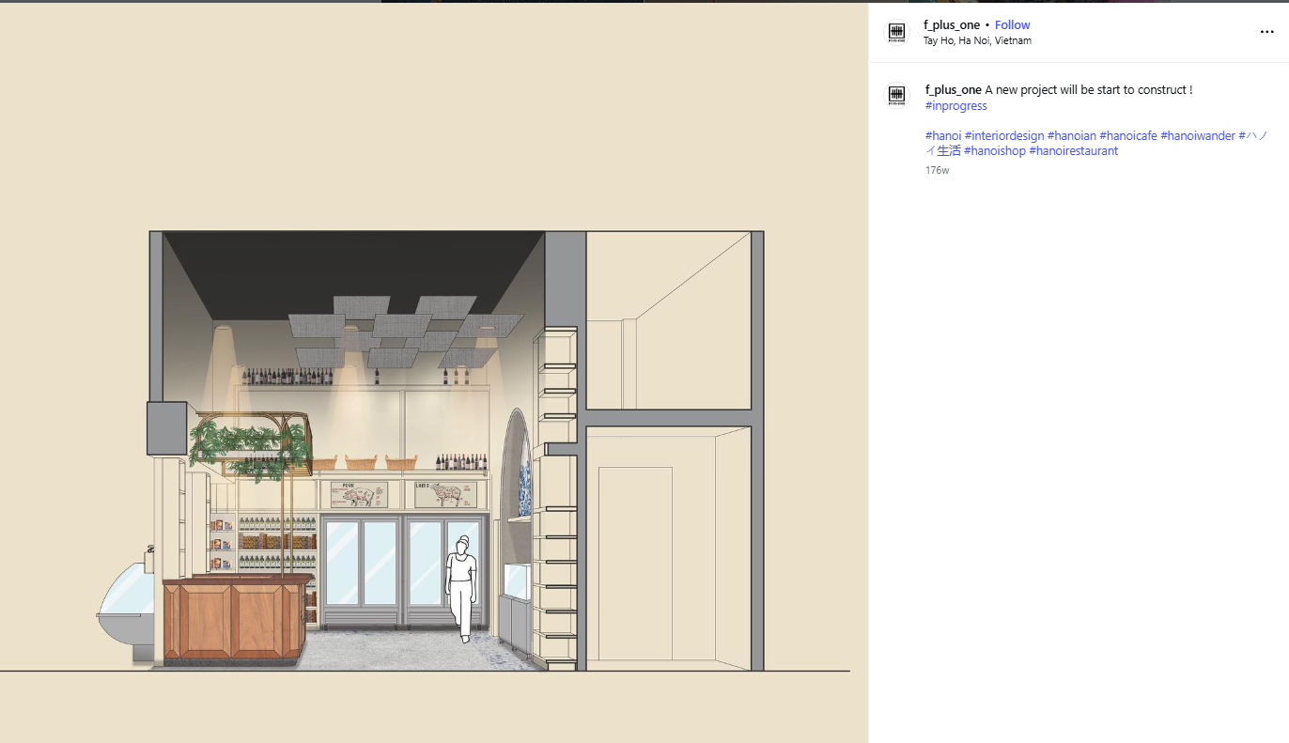The height and width of the screenshot is (743, 1289).
Task: Click the 176w post timestamp
Action: pos(937,171)
